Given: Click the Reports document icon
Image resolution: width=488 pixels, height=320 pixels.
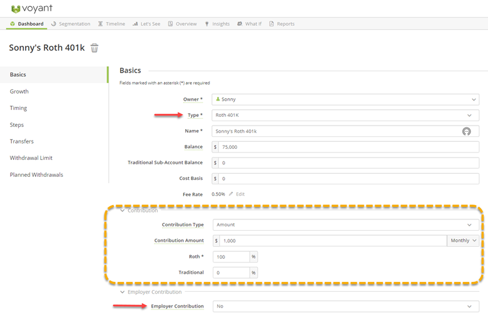Looking at the screenshot, I should point(272,24).
